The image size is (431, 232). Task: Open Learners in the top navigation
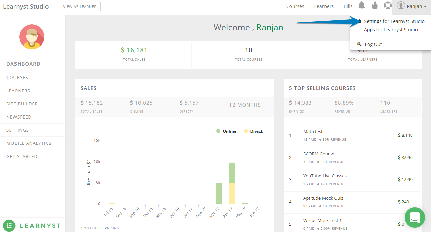tap(324, 6)
